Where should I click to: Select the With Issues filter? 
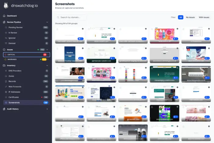coord(204,17)
